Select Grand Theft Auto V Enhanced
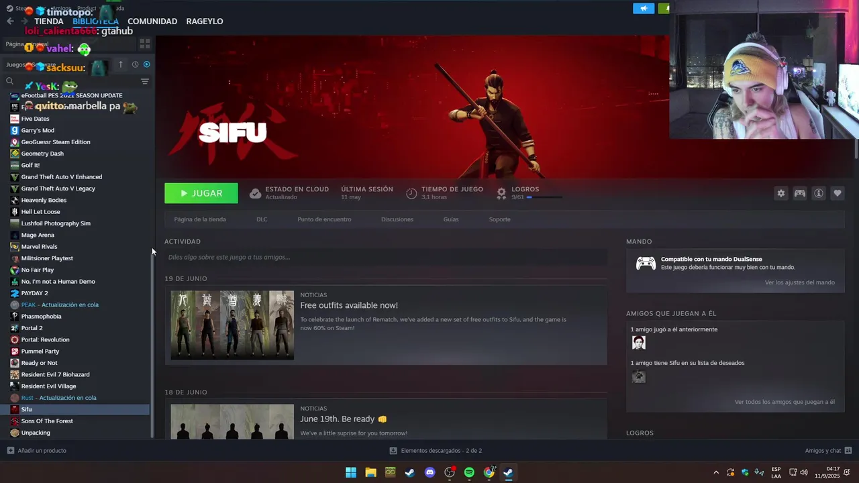 coord(62,177)
